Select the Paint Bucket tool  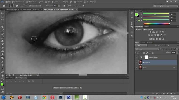pyautogui.click(x=3, y=51)
